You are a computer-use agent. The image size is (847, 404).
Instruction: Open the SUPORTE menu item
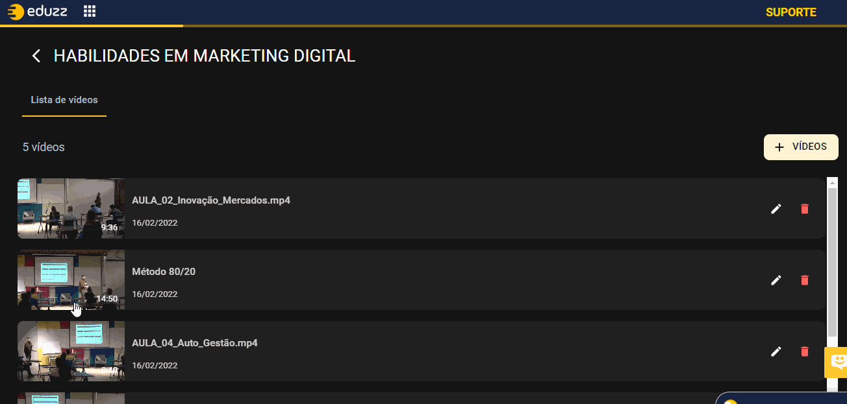tap(790, 12)
